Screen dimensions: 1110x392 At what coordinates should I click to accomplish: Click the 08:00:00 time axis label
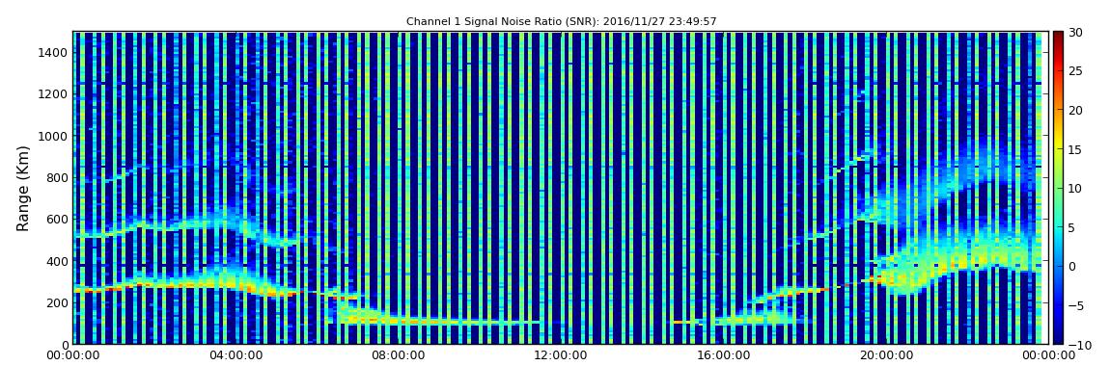[397, 356]
